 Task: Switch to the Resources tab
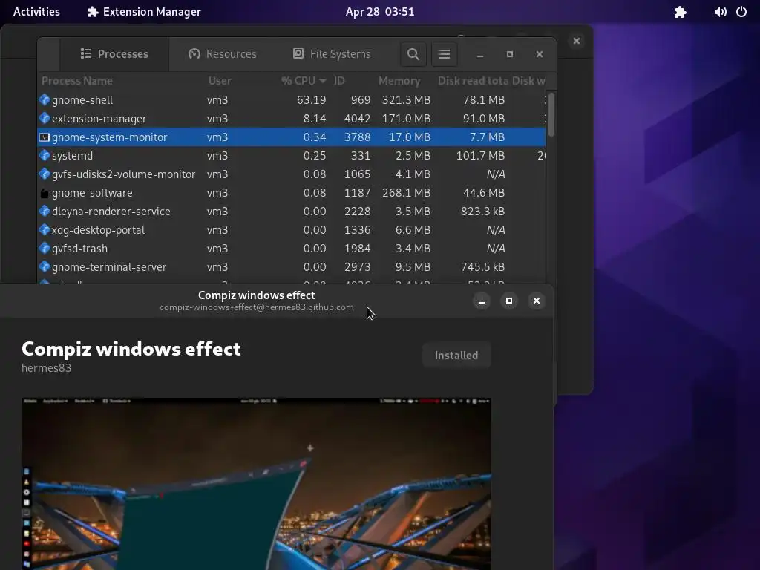(223, 53)
